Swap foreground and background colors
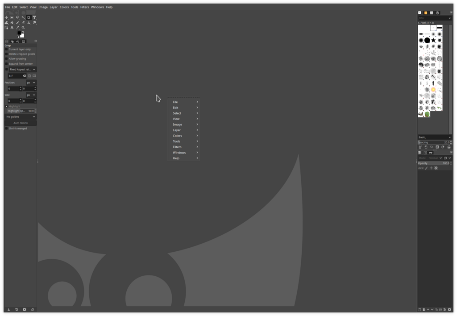The image size is (457, 316). (x=23, y=32)
